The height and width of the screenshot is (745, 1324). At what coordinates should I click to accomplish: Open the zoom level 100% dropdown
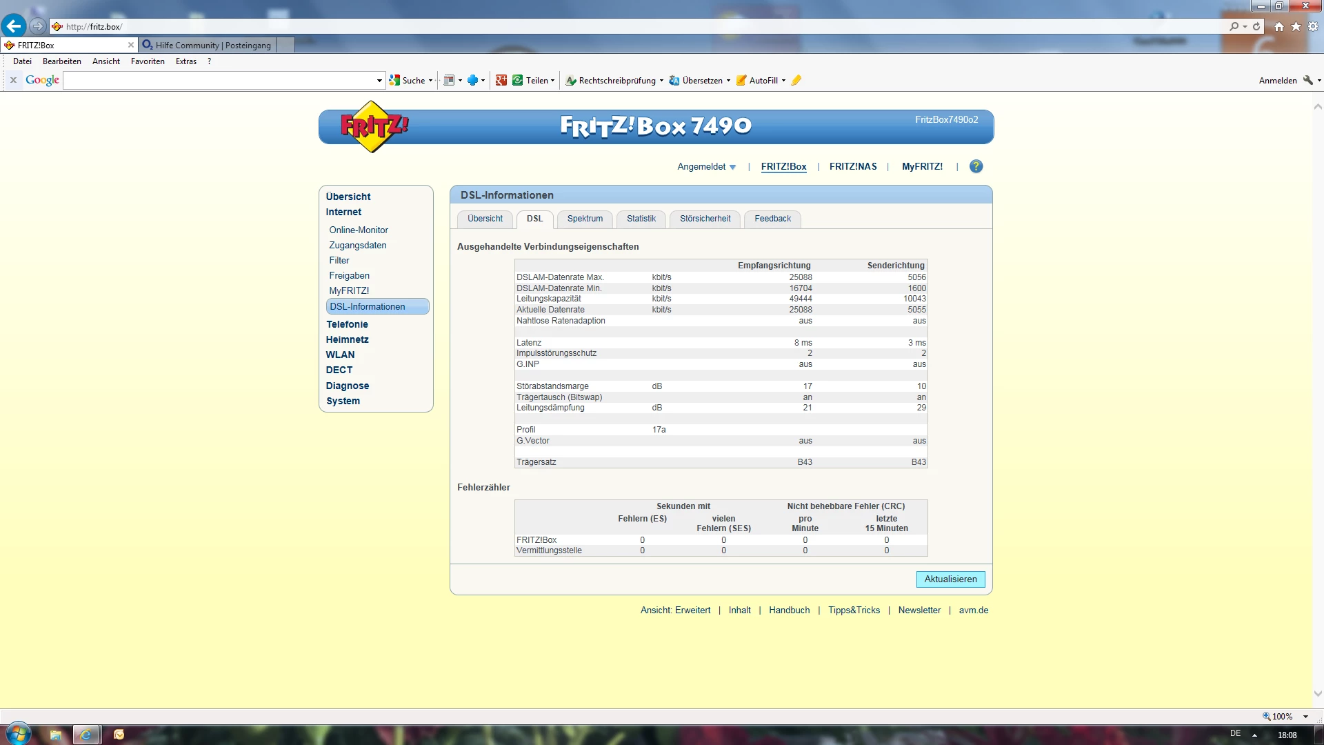[1305, 717]
